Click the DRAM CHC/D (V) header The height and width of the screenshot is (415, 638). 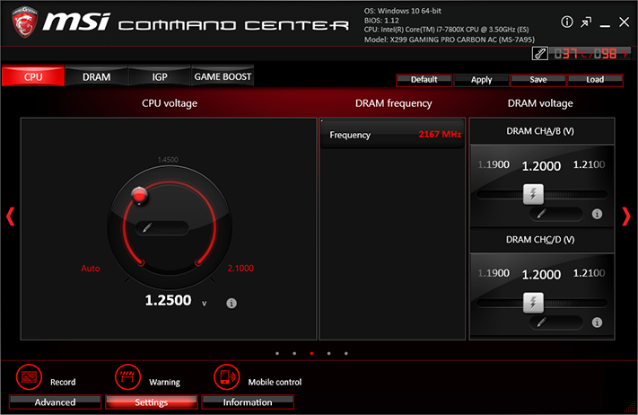click(540, 240)
